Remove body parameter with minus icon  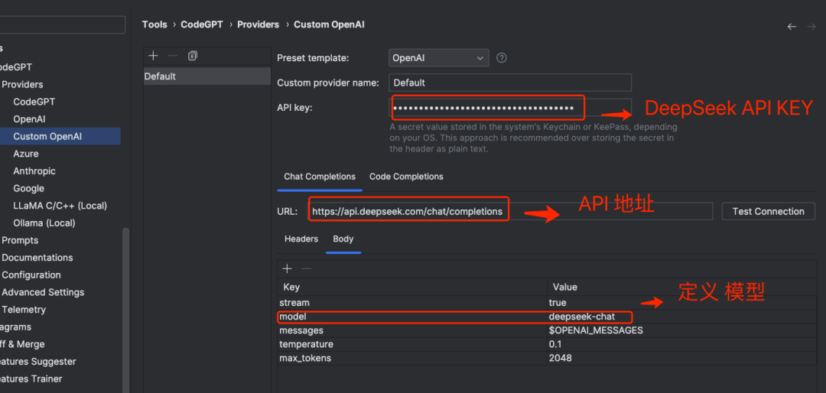pyautogui.click(x=307, y=269)
